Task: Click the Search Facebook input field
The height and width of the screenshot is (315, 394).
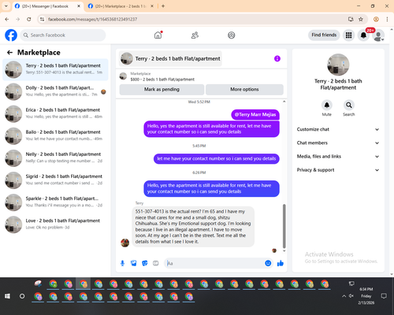Action: [63, 35]
